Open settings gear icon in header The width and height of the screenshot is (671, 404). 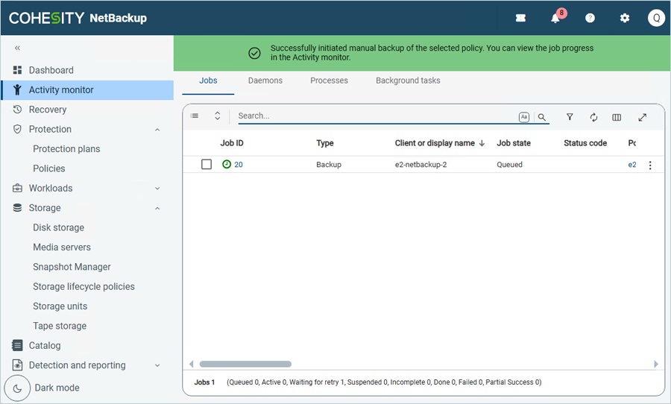625,18
